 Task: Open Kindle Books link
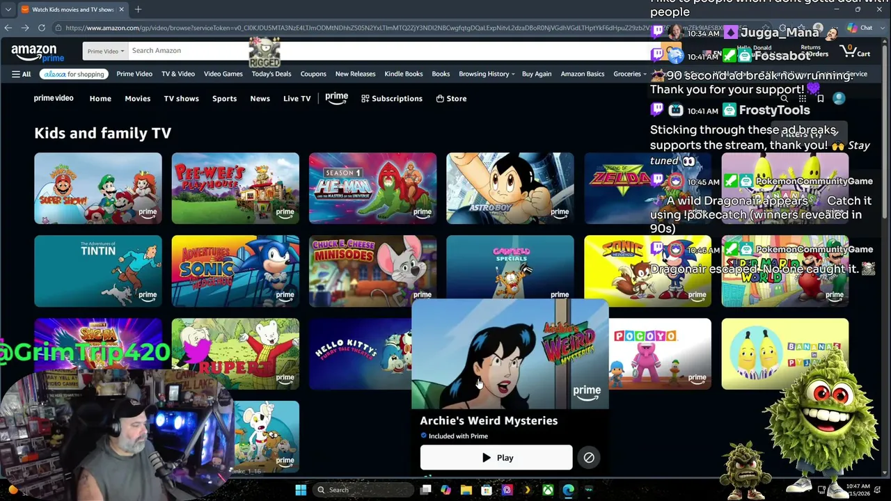click(x=404, y=74)
